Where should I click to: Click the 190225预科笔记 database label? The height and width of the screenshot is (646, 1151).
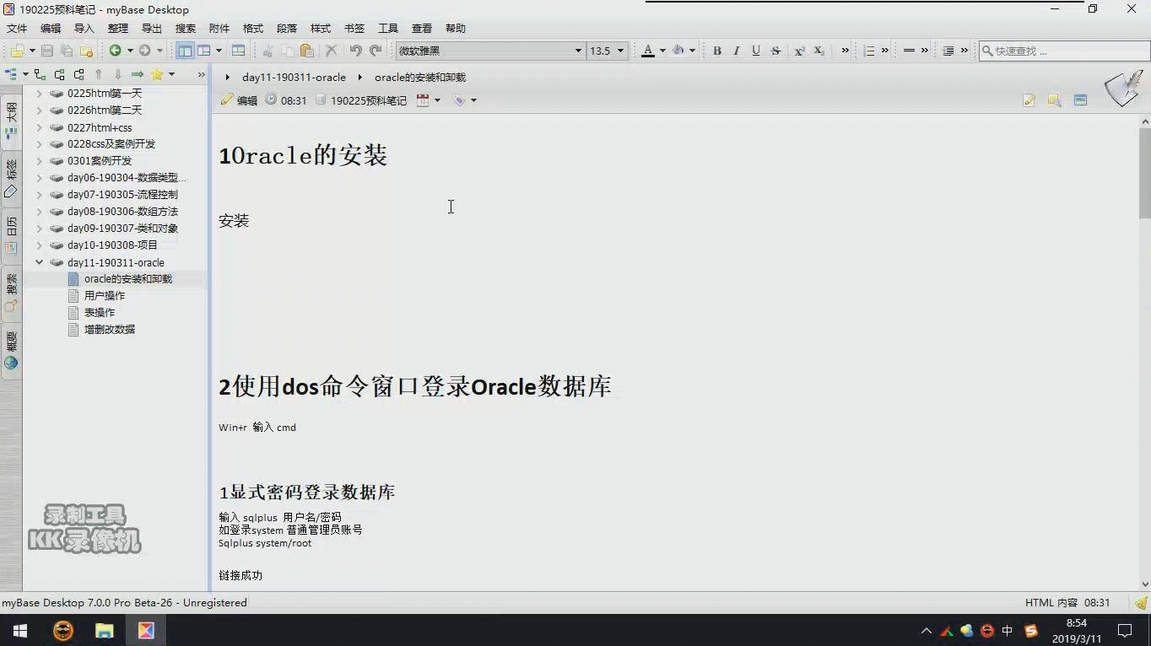pyautogui.click(x=368, y=100)
